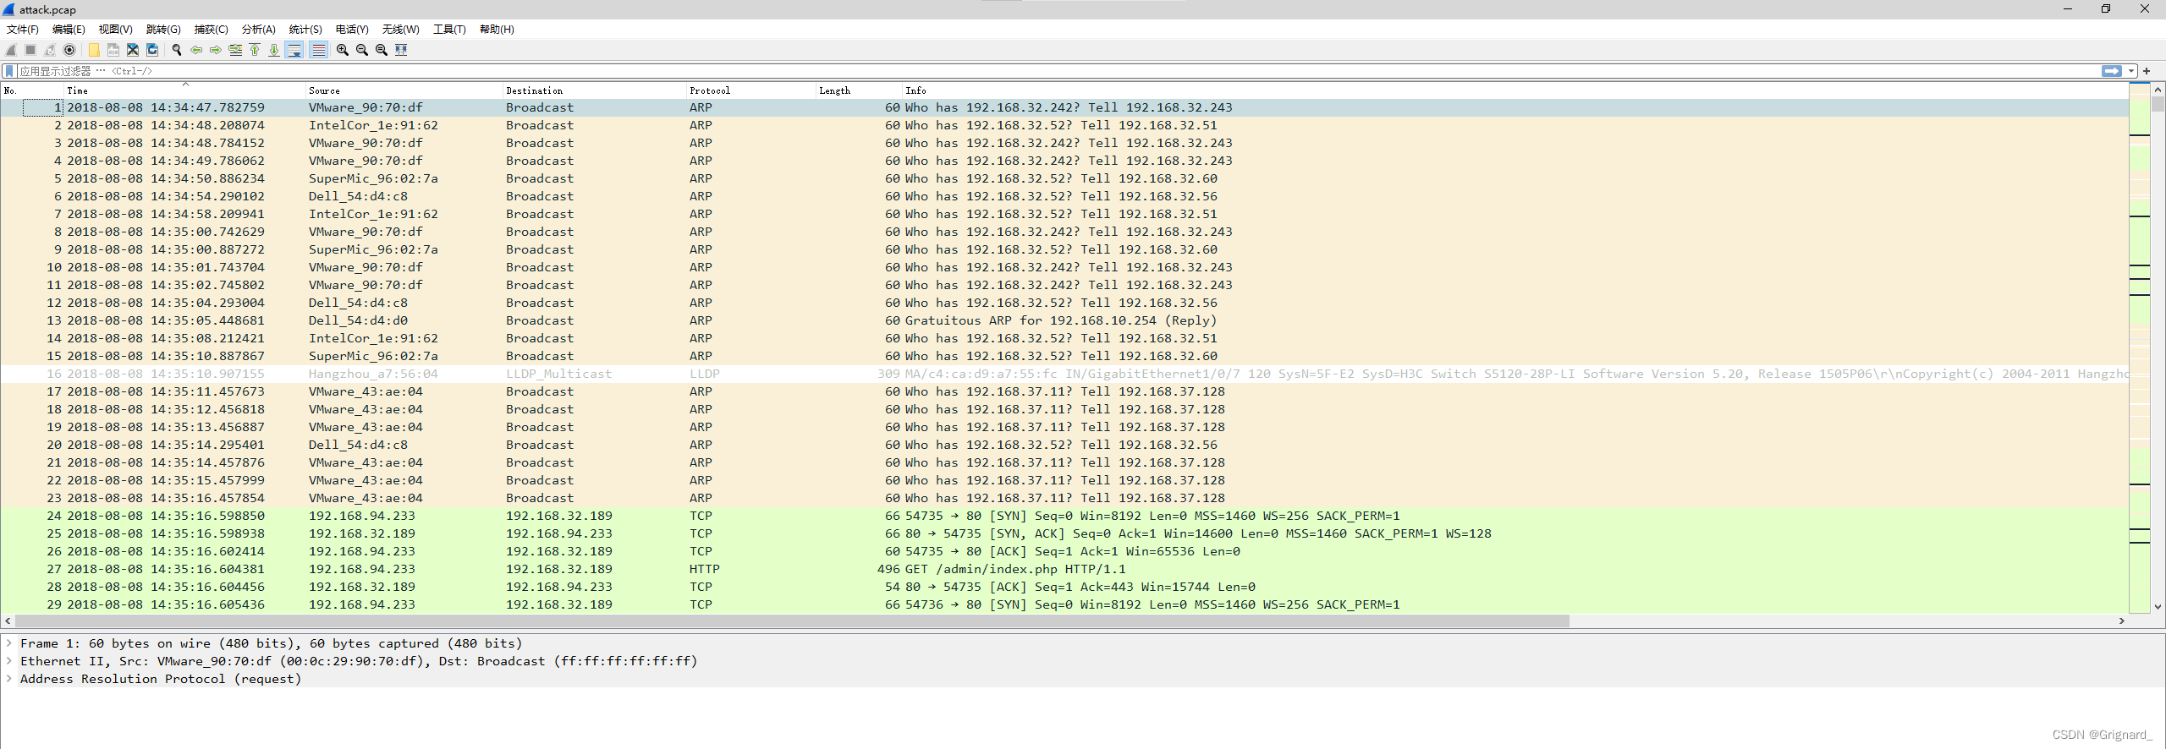Sort by the Info column header

pos(1515,90)
